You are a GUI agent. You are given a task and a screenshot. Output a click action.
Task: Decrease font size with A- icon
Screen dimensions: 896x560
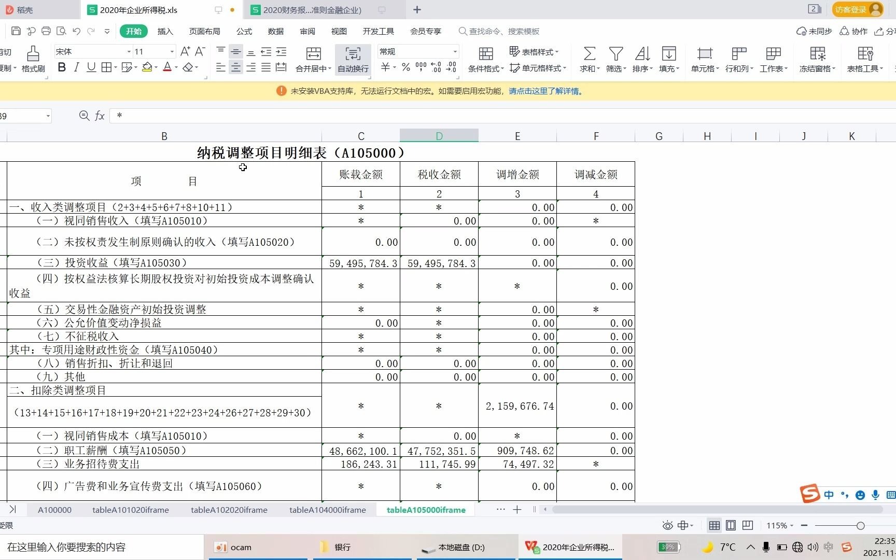click(200, 51)
